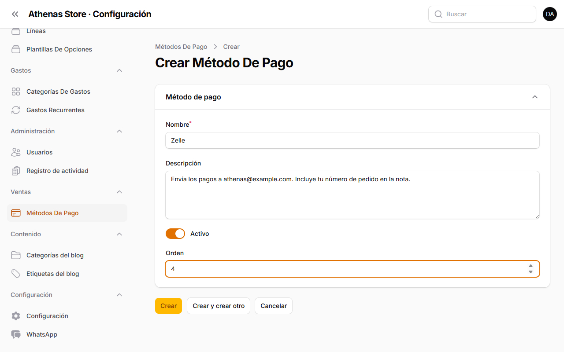Collapse the Administración sidebar group
Viewport: 564px width, 352px height.
tap(119, 131)
